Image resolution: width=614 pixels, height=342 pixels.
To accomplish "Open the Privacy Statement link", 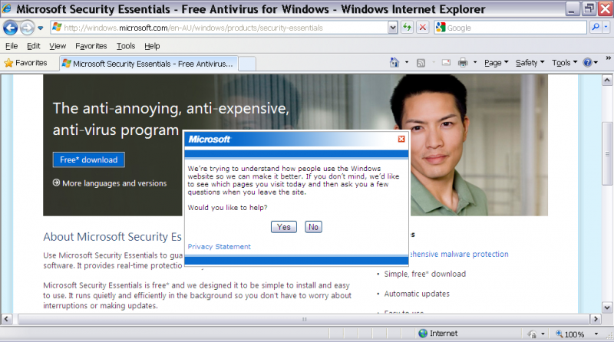I will coord(220,246).
